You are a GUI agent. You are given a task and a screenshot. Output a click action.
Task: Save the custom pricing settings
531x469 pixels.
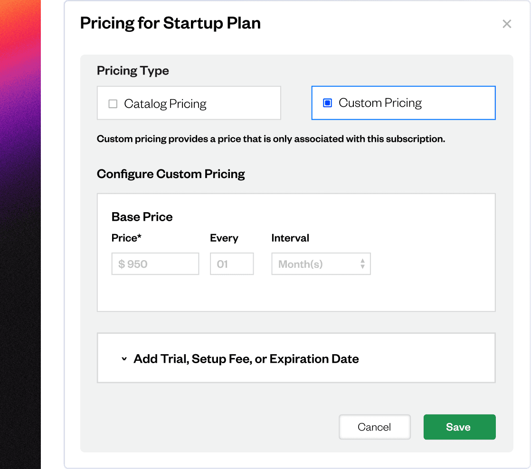tap(460, 427)
